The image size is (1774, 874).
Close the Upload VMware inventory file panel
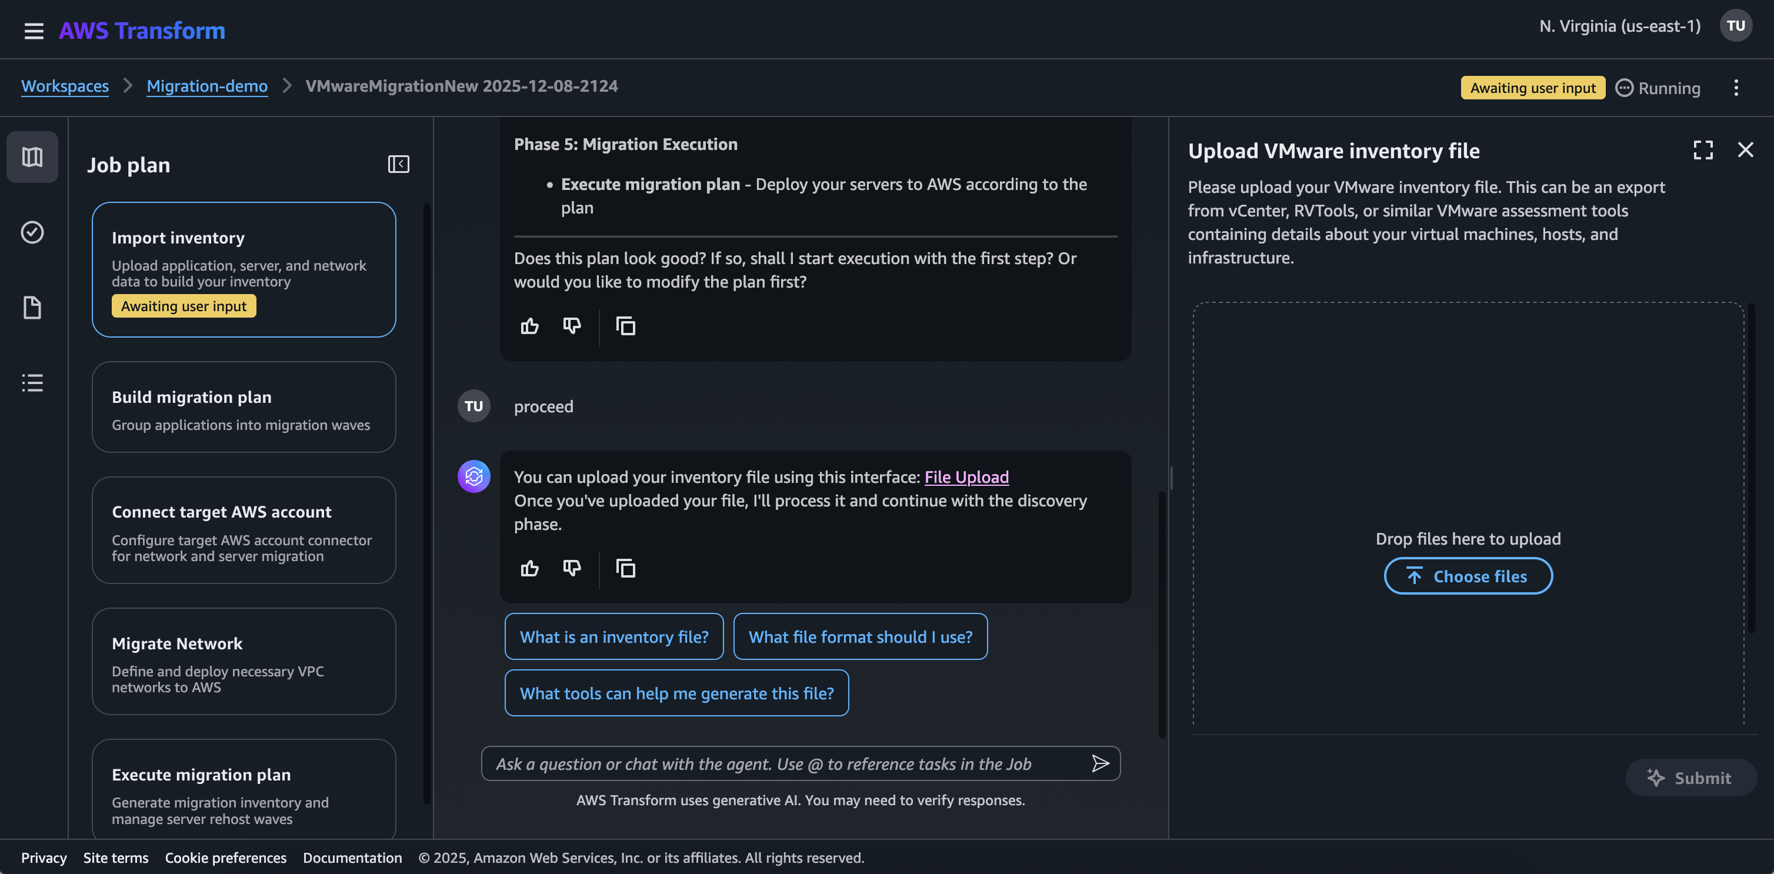[1745, 149]
